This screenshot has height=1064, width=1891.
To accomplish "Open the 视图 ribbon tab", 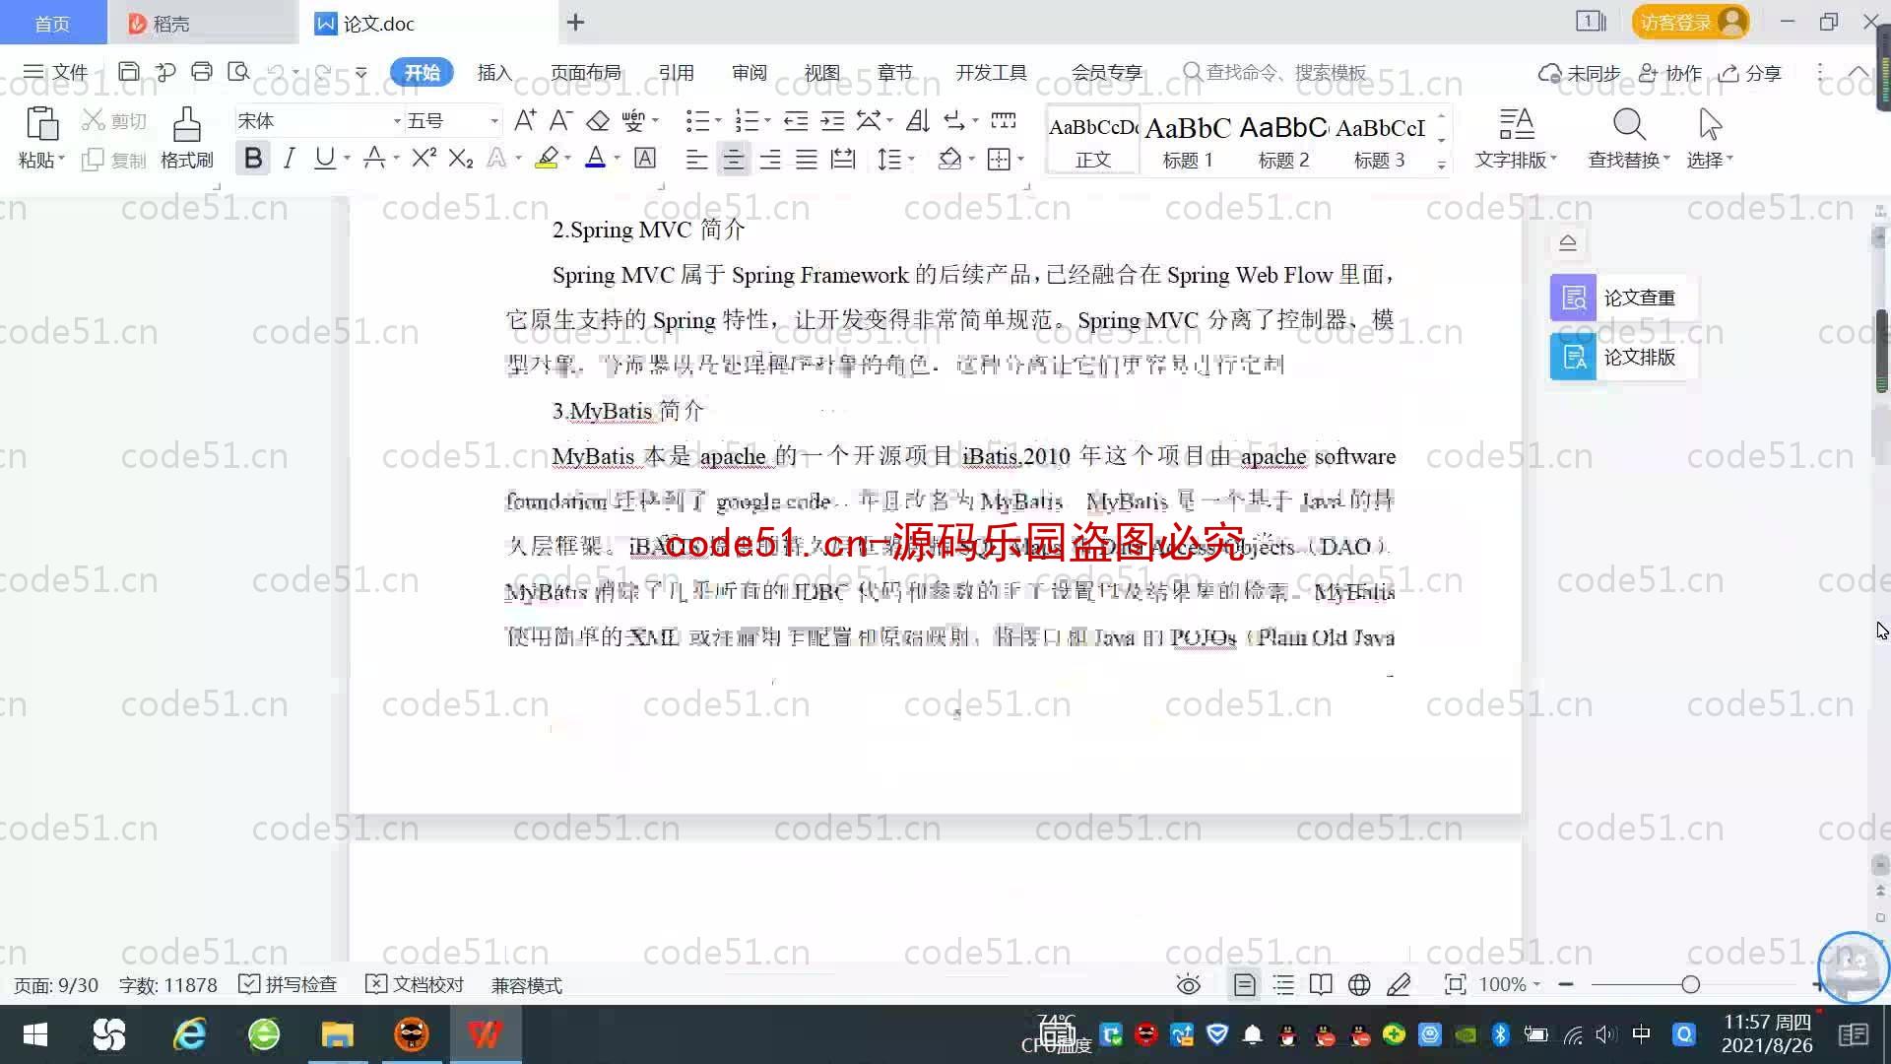I will point(821,73).
